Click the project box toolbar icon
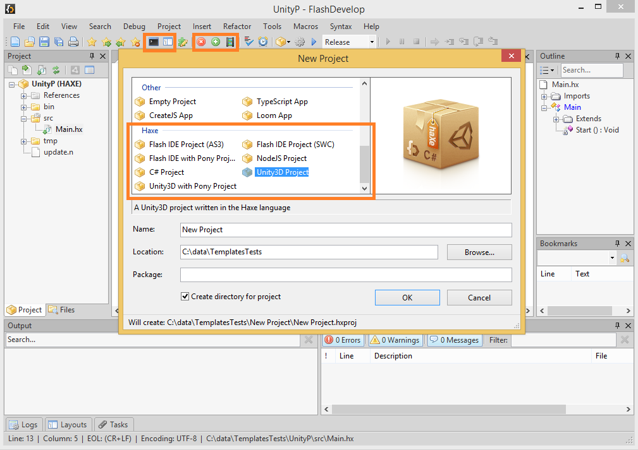The width and height of the screenshot is (638, 450). click(x=280, y=42)
